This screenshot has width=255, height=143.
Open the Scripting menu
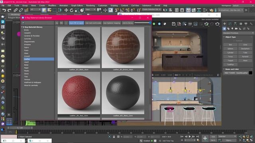[114, 6]
